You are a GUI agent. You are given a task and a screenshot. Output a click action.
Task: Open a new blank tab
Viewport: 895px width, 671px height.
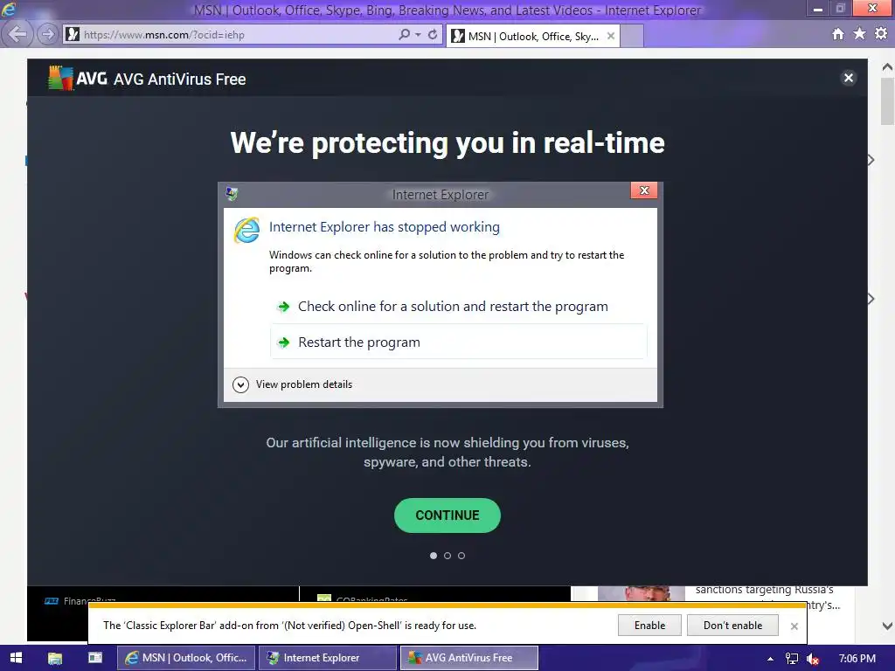coord(632,36)
